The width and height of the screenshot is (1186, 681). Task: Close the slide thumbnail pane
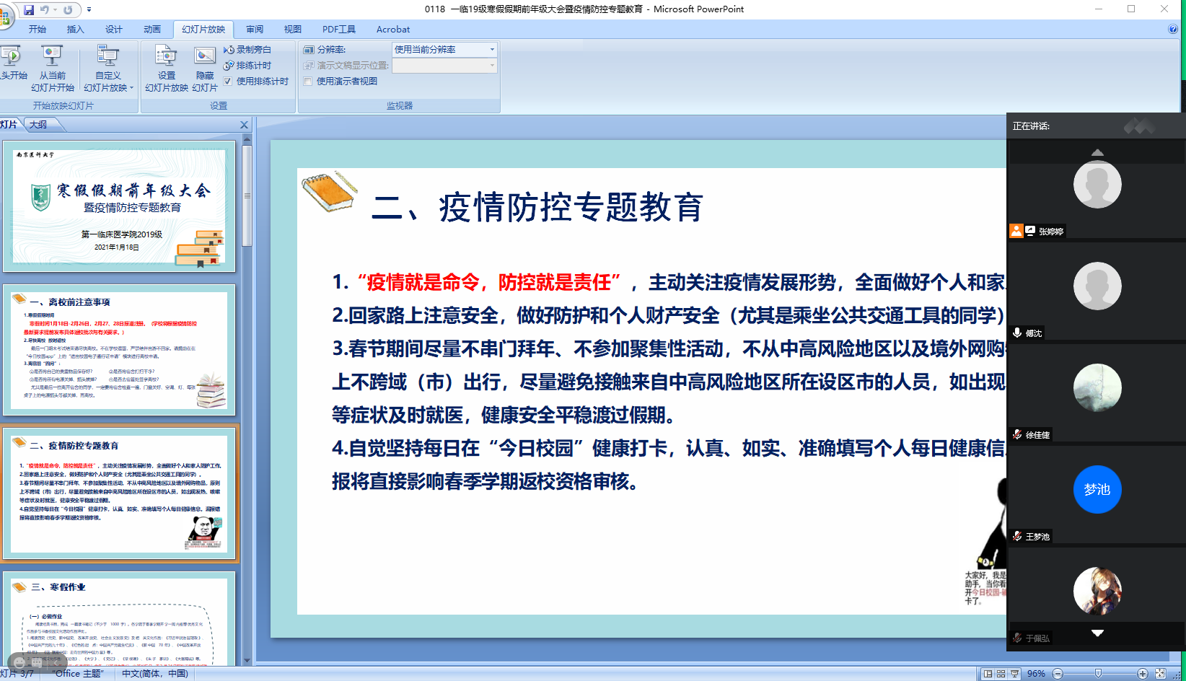click(244, 125)
